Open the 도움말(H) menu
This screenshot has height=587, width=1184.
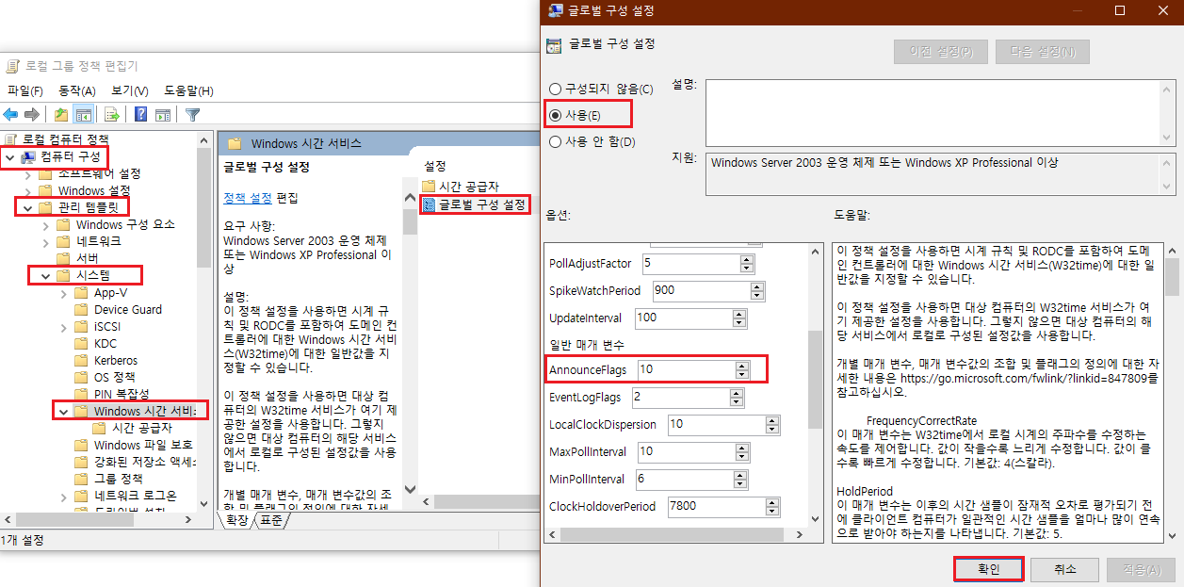click(188, 90)
